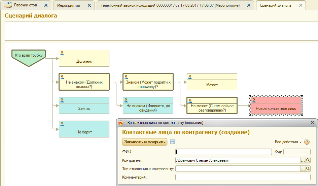Close the Мероприятия tab
318x186 pixels.
89,5
